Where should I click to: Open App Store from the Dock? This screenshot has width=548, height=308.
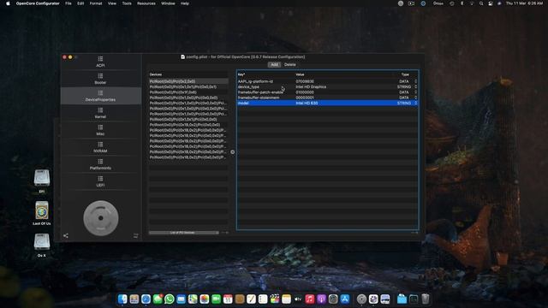345,299
